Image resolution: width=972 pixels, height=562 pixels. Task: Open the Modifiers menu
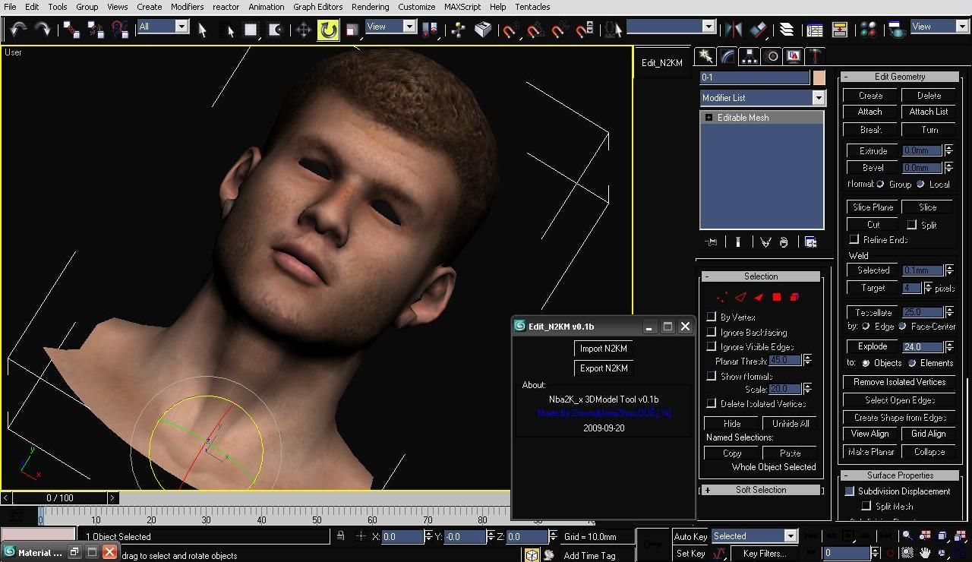point(187,7)
